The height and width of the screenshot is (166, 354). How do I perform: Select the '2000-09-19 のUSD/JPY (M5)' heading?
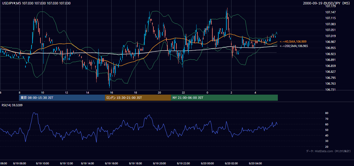[x=327, y=3]
